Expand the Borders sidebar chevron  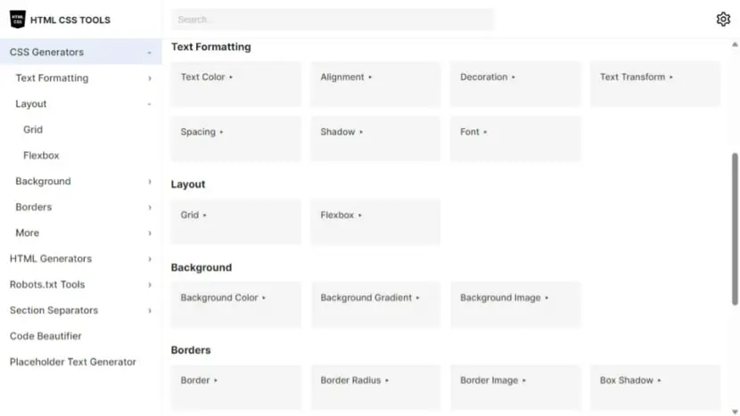coord(150,208)
